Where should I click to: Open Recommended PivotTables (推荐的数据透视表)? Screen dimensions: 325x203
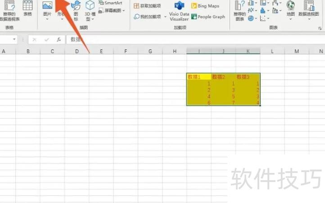[9, 11]
